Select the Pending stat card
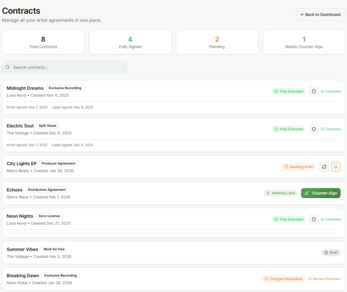 click(217, 42)
